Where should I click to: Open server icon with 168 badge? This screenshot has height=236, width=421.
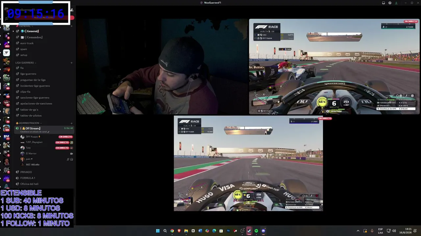(7, 128)
